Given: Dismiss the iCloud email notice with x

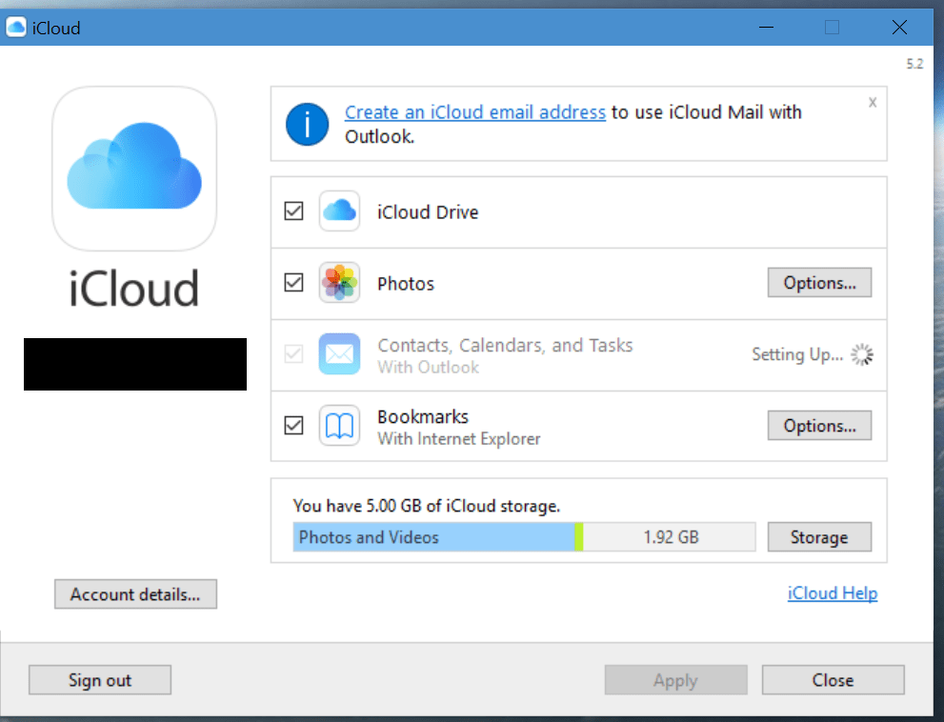Looking at the screenshot, I should (x=873, y=102).
